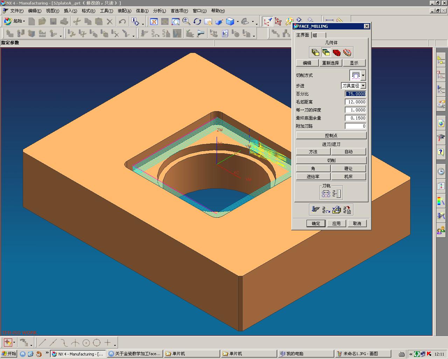
Task: Click the 应用 apply button
Action: (x=336, y=223)
